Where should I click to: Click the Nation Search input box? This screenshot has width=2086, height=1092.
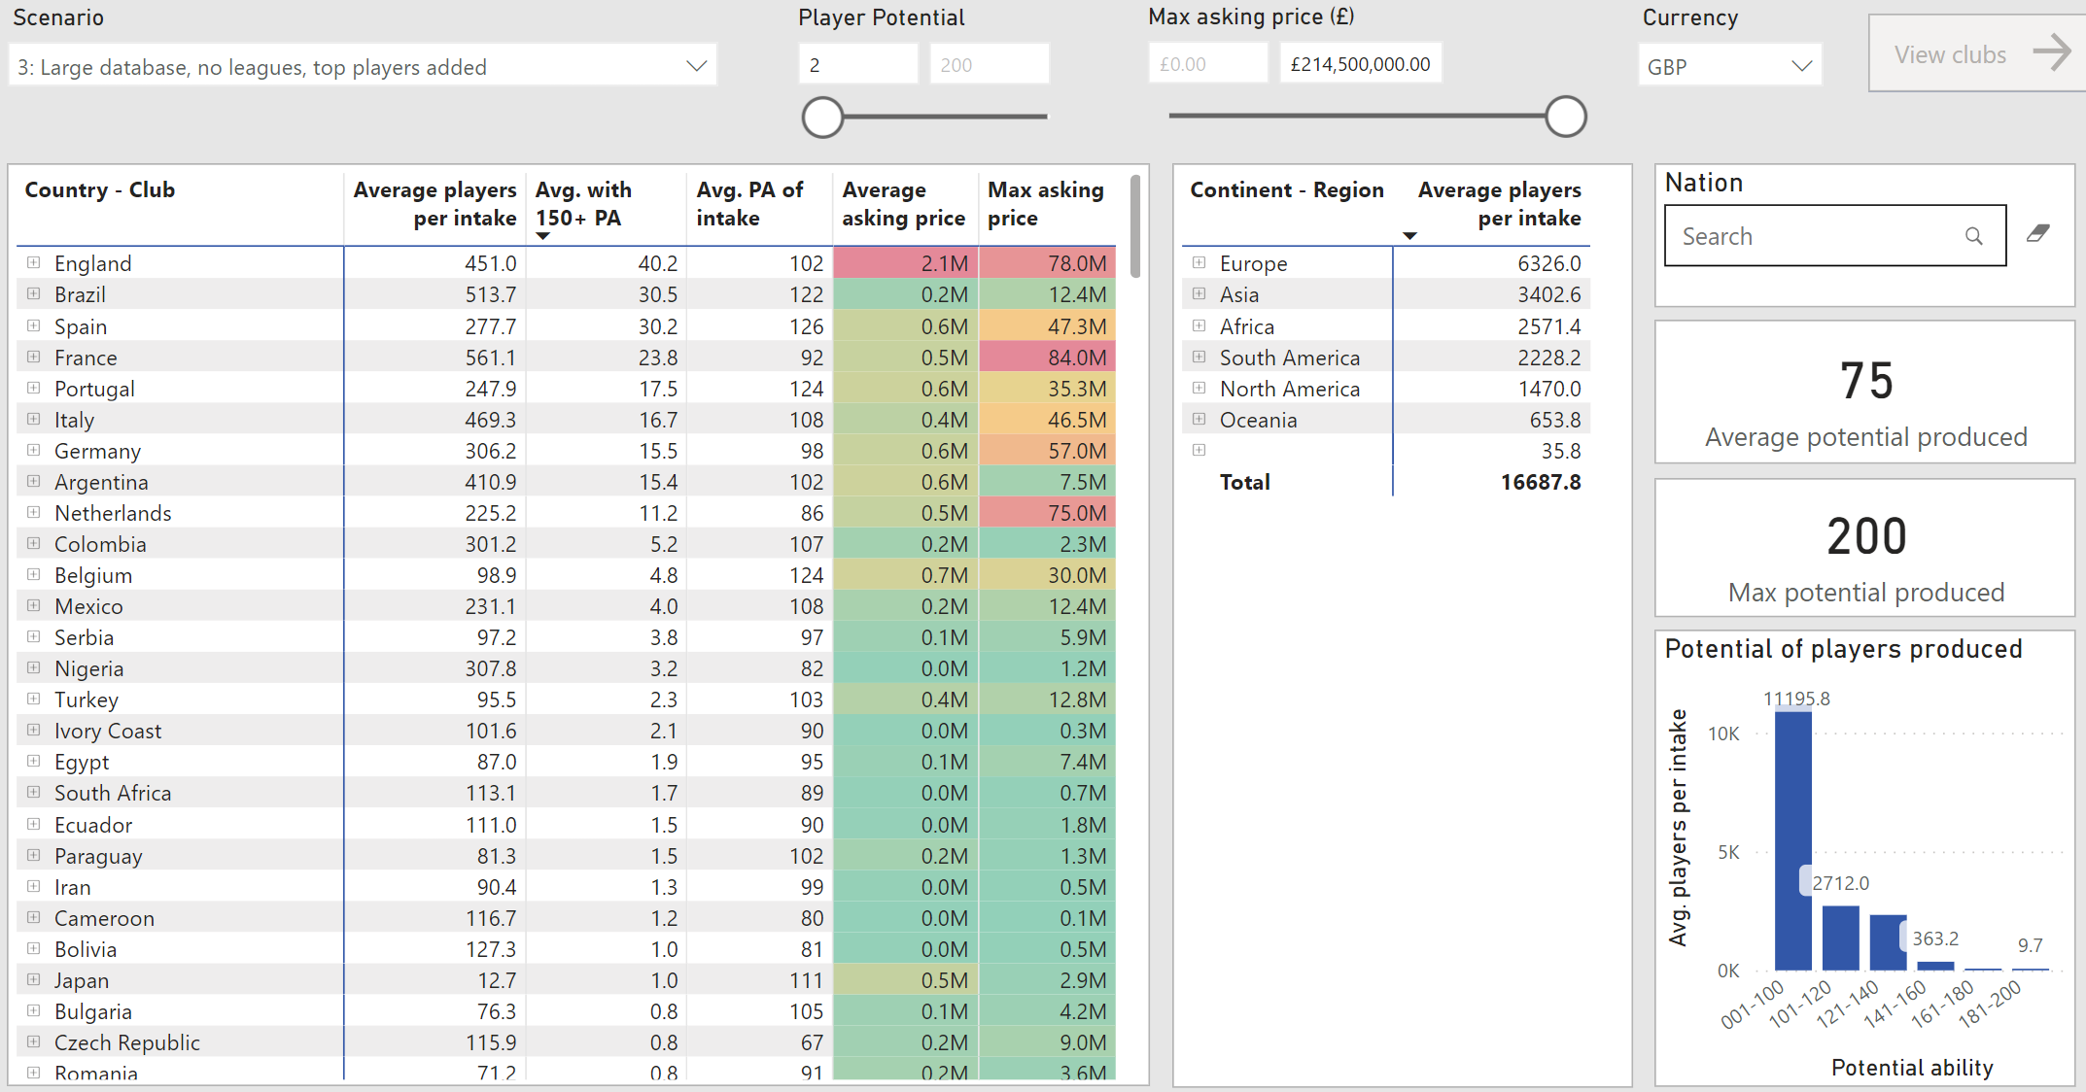1835,235
